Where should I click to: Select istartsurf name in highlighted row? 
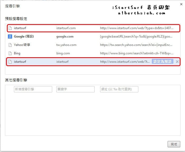[20, 62]
